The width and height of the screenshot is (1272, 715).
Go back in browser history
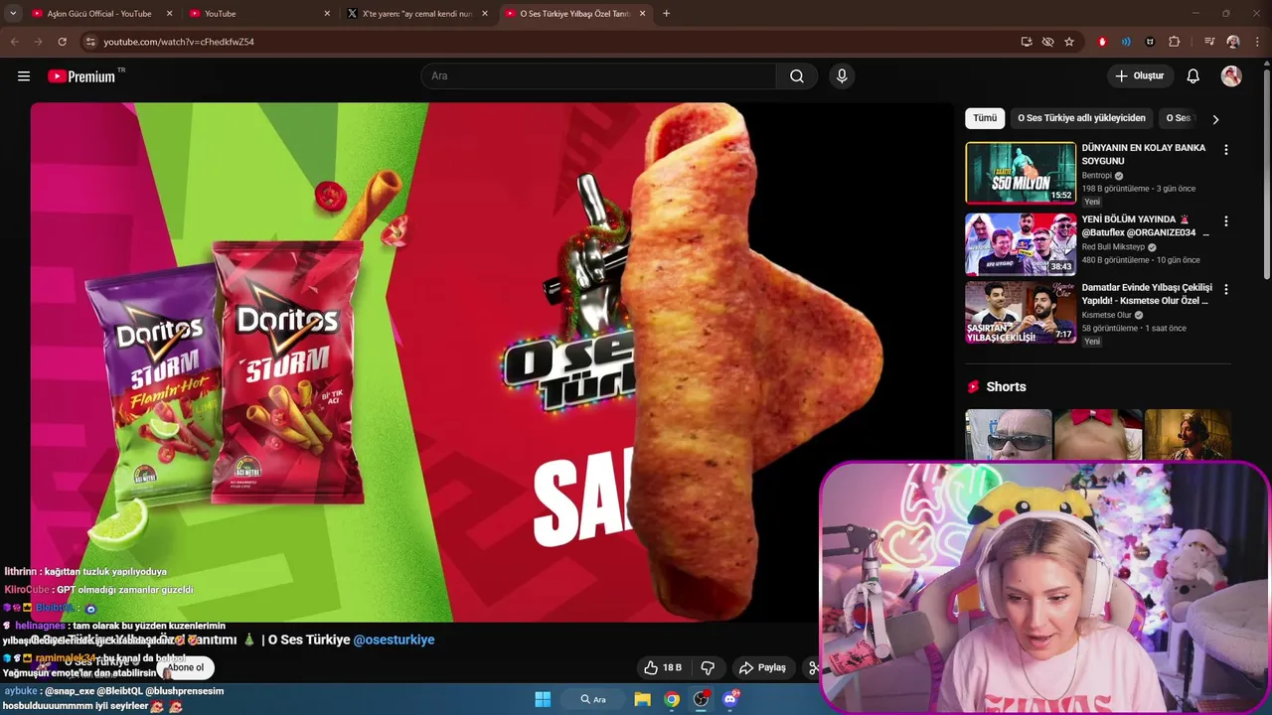coord(14,42)
